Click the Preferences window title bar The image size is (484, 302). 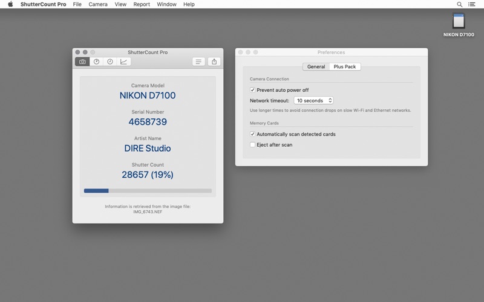point(332,52)
